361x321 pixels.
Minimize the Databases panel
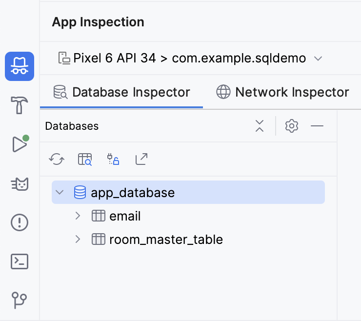(x=317, y=126)
